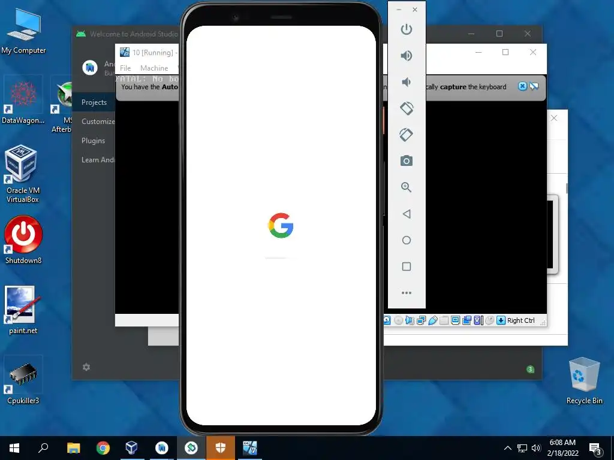
Task: Open Google Chrome from the taskbar
Action: pyautogui.click(x=103, y=448)
